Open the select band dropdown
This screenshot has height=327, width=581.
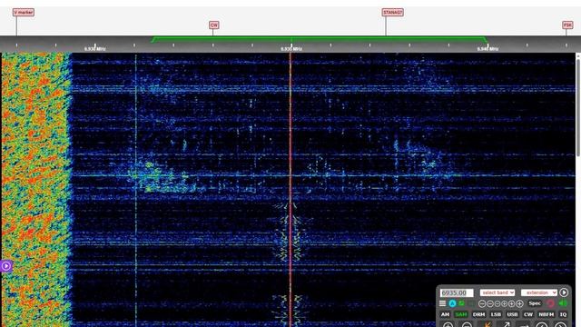(x=497, y=292)
